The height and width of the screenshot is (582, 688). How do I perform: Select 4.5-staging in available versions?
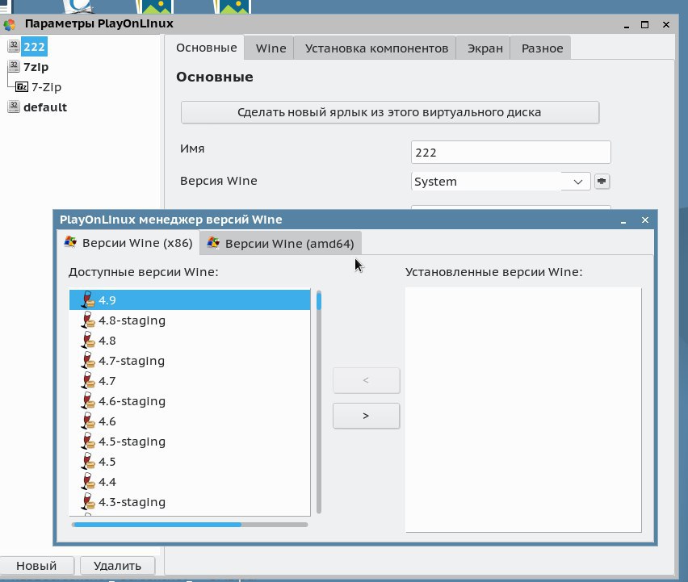(x=190, y=442)
